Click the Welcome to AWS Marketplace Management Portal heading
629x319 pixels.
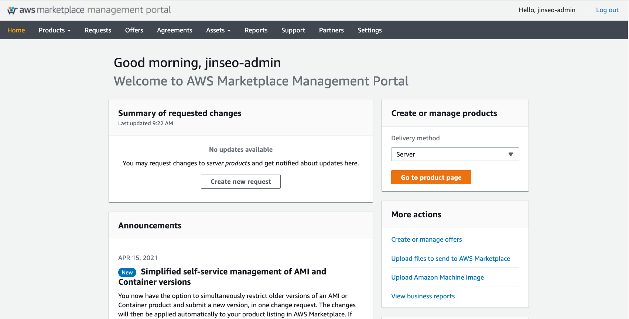click(261, 81)
